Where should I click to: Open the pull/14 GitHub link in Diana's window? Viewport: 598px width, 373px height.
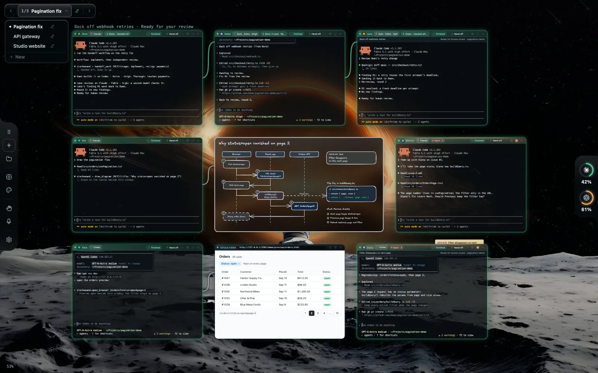[x=397, y=315]
